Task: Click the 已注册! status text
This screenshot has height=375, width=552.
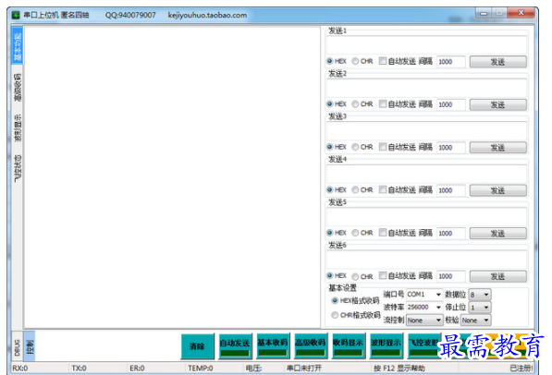Action: [521, 368]
